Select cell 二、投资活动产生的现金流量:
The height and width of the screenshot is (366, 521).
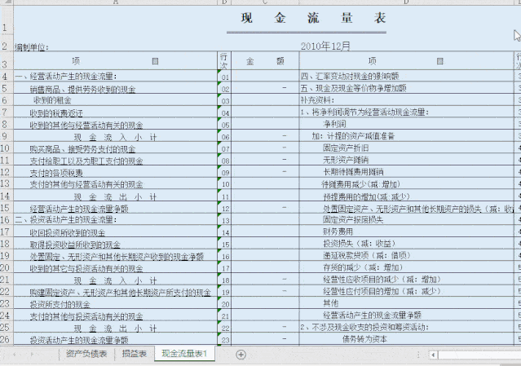pyautogui.click(x=115, y=220)
